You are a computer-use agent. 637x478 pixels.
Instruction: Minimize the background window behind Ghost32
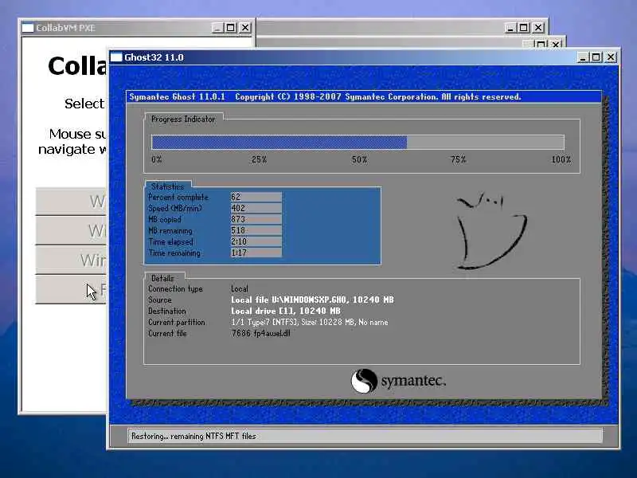point(510,28)
